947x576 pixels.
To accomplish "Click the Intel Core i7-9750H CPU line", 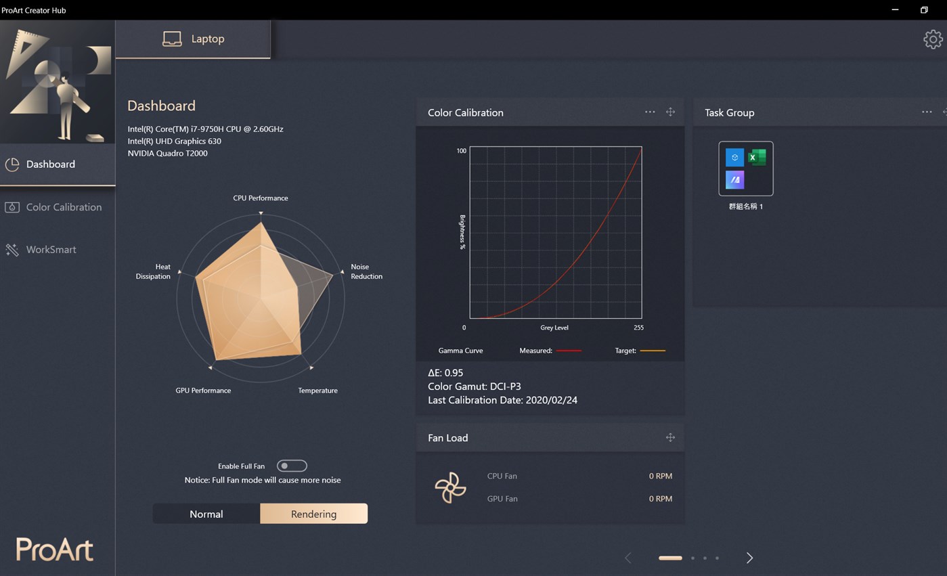I will (x=205, y=129).
